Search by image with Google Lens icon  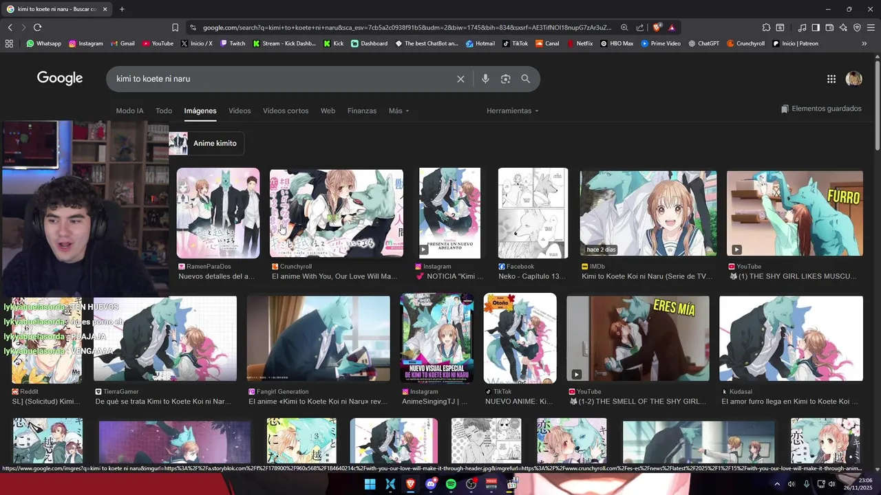coord(506,79)
